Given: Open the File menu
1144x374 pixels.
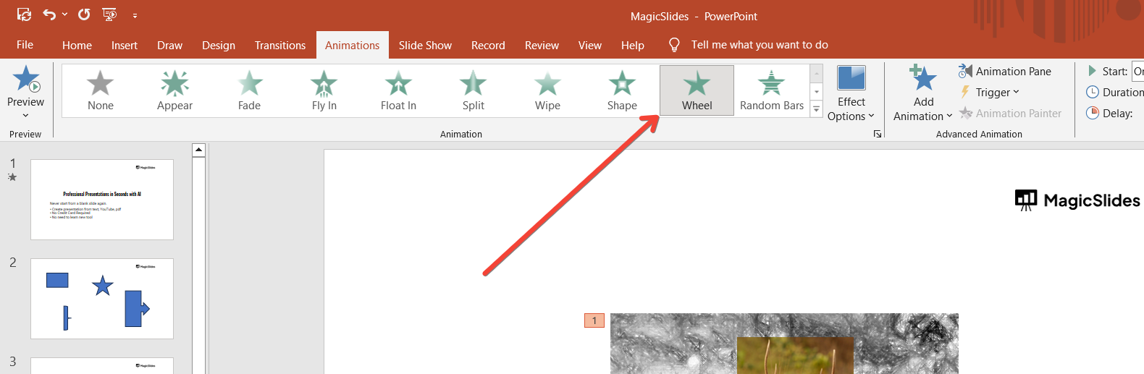Looking at the screenshot, I should tap(25, 45).
